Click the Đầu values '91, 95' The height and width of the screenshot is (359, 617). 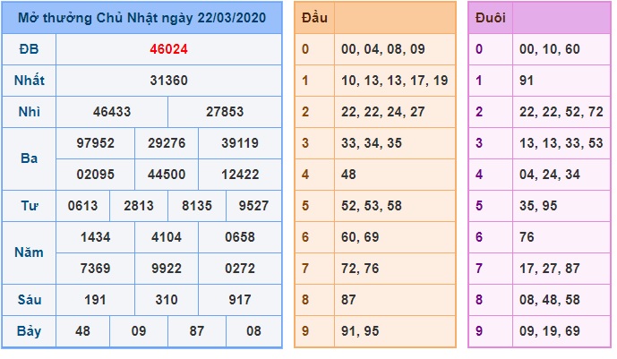(x=360, y=331)
